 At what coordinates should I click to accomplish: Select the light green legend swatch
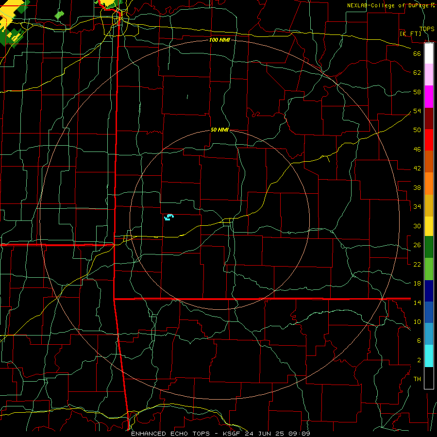tap(429, 269)
